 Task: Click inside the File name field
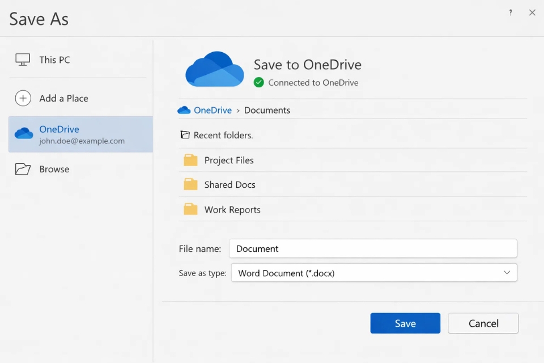point(373,248)
